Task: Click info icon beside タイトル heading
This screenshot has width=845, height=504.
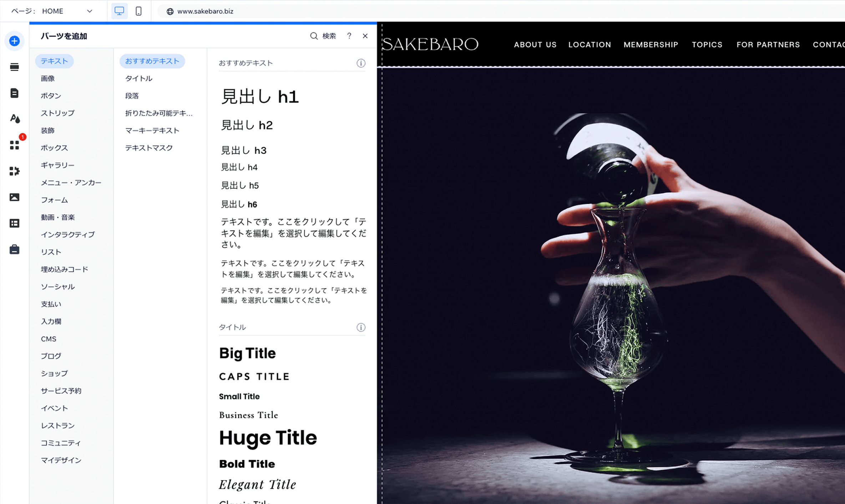Action: pos(361,327)
